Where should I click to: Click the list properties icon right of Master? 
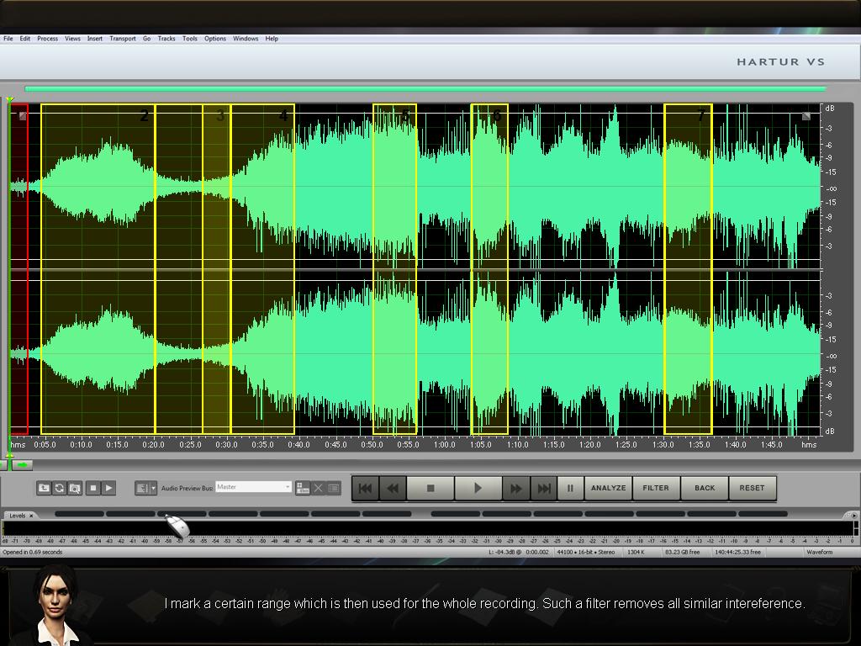[334, 488]
